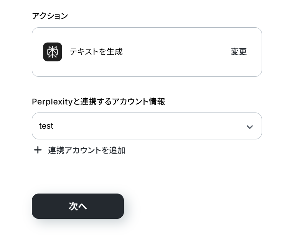Proceed with the 次へ button
The height and width of the screenshot is (240, 300).
point(78,206)
